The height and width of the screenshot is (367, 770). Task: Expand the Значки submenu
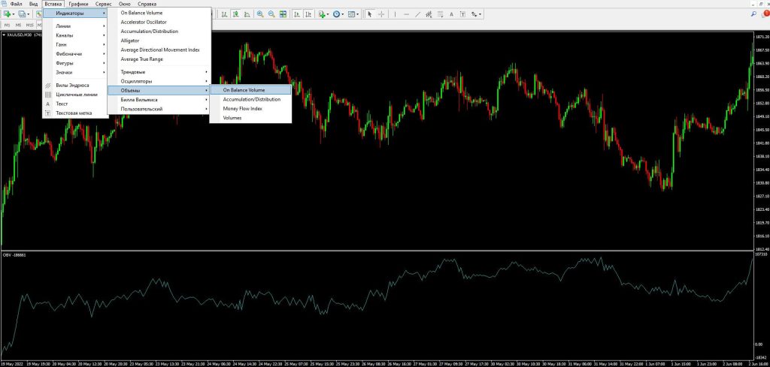pos(75,73)
